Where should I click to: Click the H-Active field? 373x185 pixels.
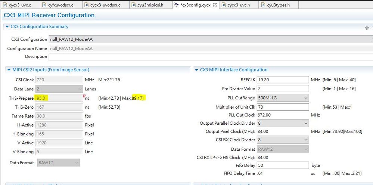point(59,125)
